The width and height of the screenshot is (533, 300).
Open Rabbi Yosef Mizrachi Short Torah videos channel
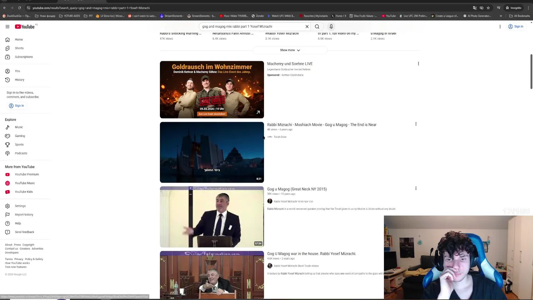(x=296, y=266)
